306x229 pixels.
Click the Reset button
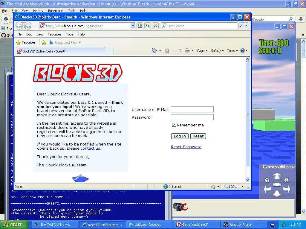pos(198,136)
